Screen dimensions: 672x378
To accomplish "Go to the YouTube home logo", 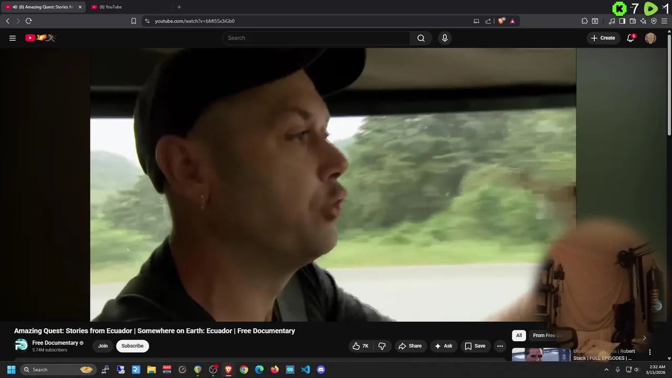I will click(x=40, y=38).
